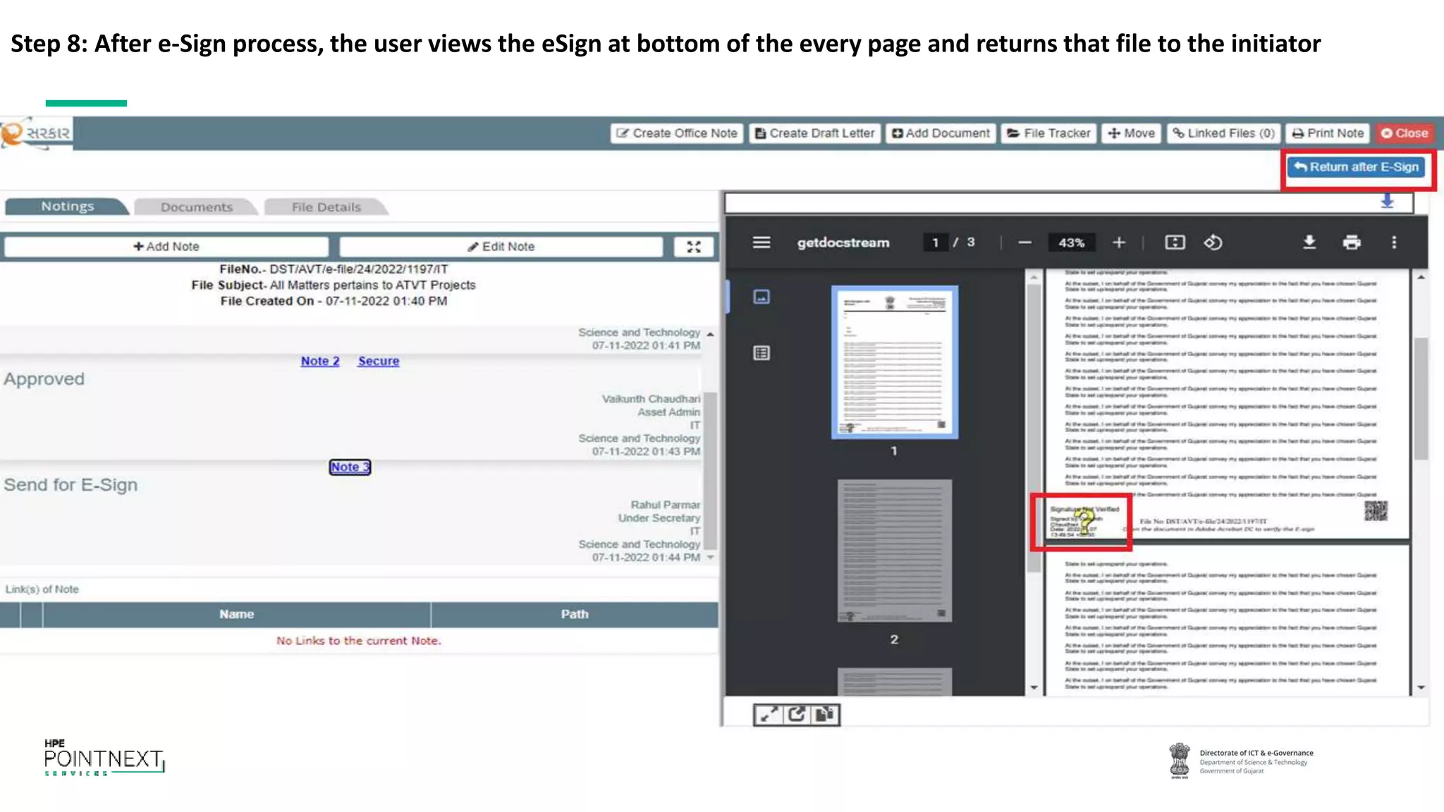The width and height of the screenshot is (1444, 812).
Task: Toggle the PDF sidebar hamburger menu
Action: [761, 242]
